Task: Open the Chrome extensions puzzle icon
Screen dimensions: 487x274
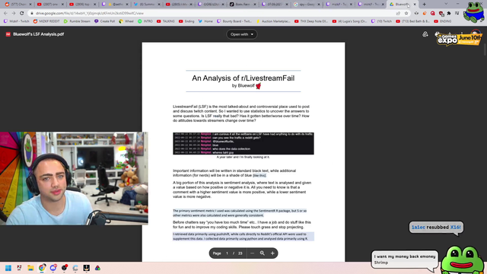Action: pos(449,14)
